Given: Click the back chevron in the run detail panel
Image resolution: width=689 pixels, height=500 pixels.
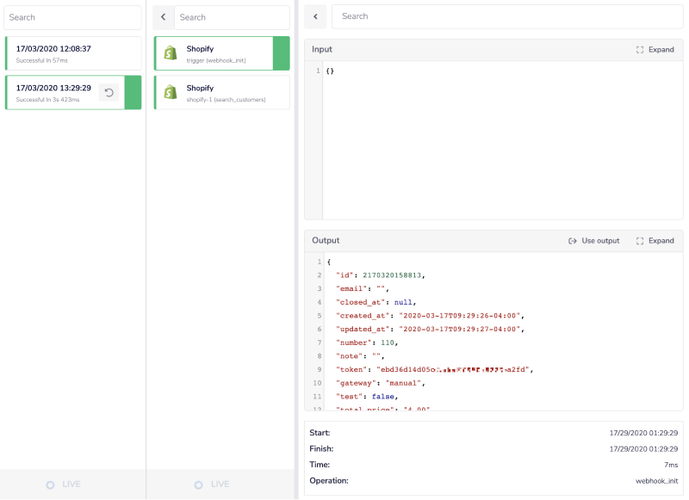Looking at the screenshot, I should pos(315,16).
